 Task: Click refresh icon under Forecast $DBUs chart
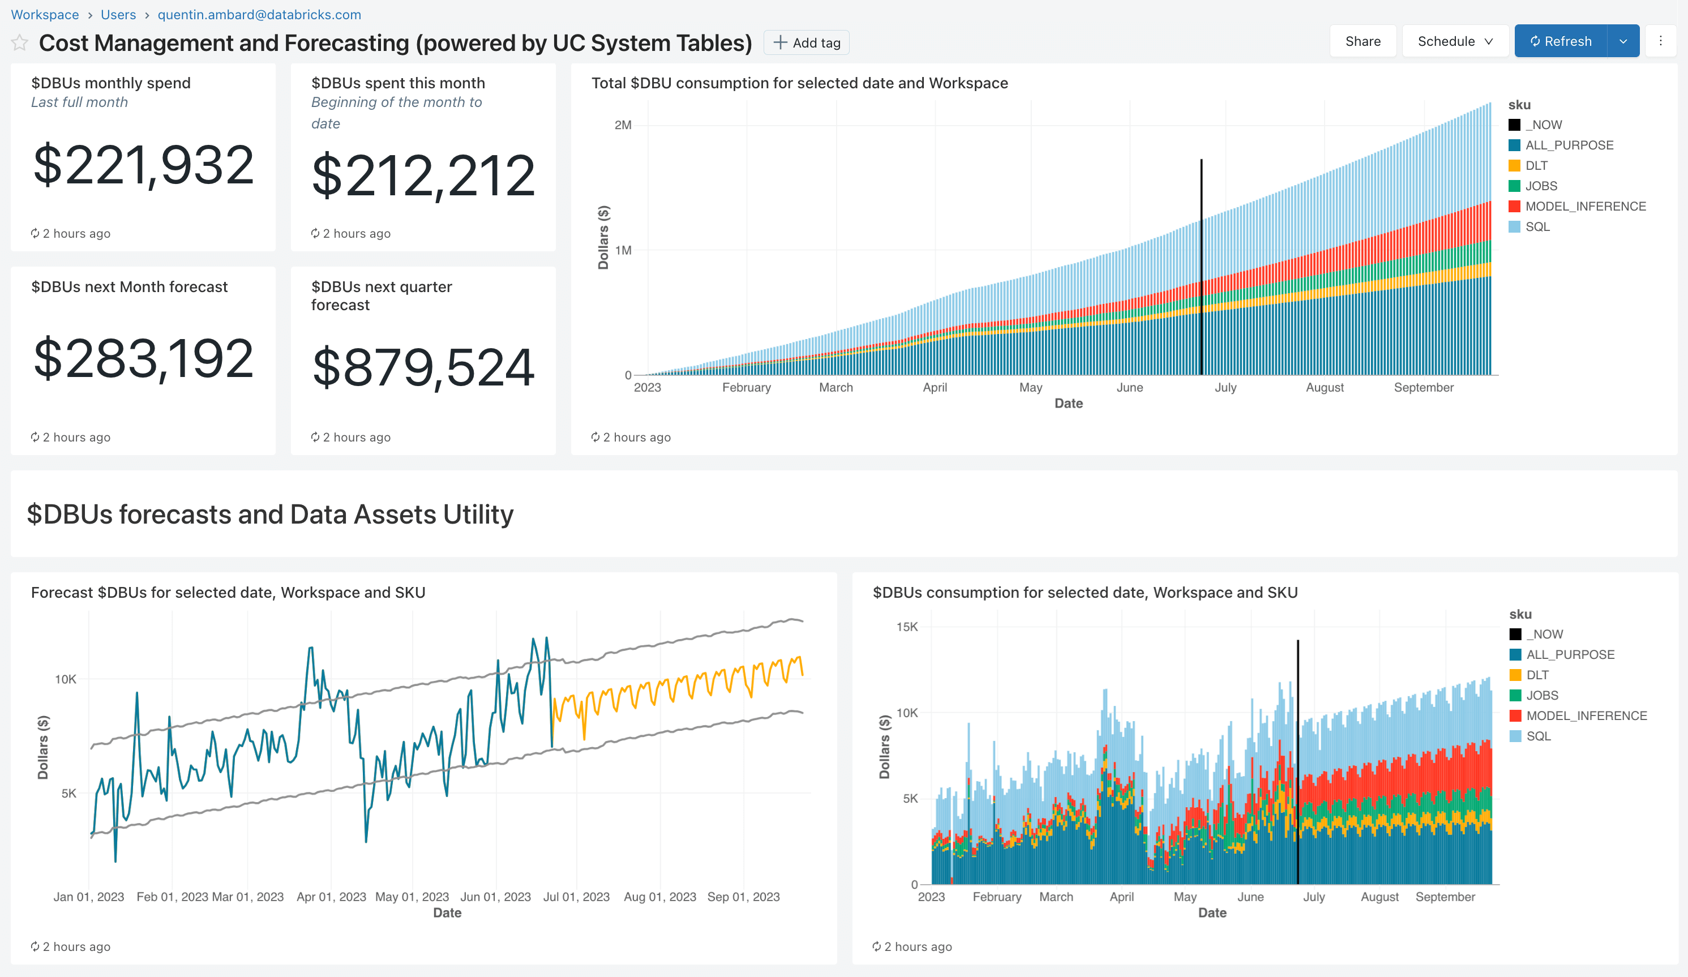[35, 946]
